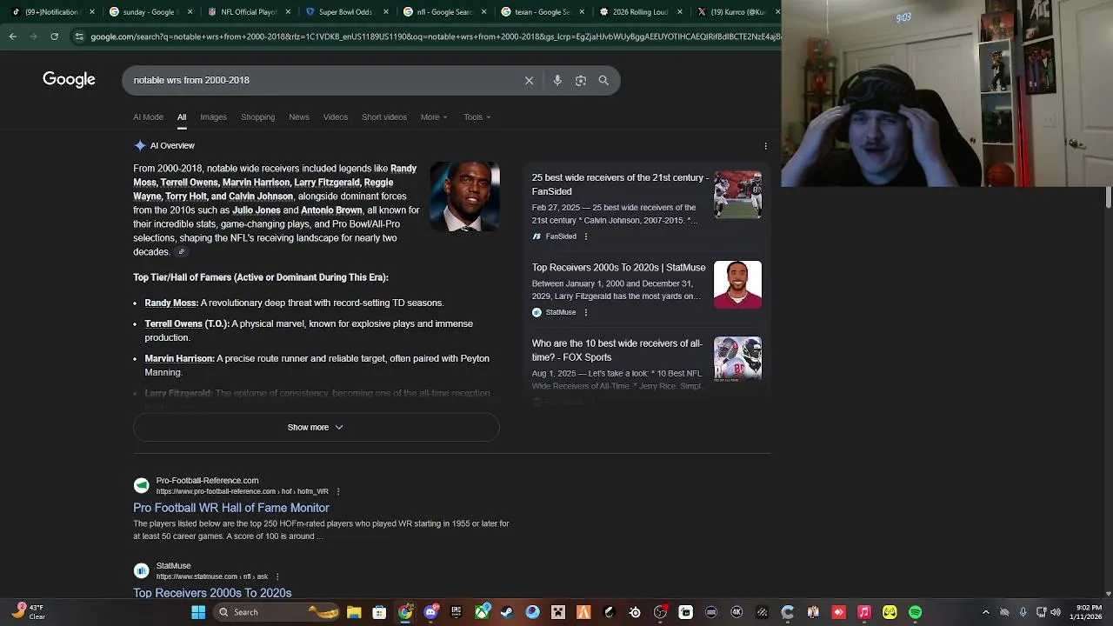Screen dimensions: 1113x626
Task: Show hidden system tray icons
Action: pos(985,612)
